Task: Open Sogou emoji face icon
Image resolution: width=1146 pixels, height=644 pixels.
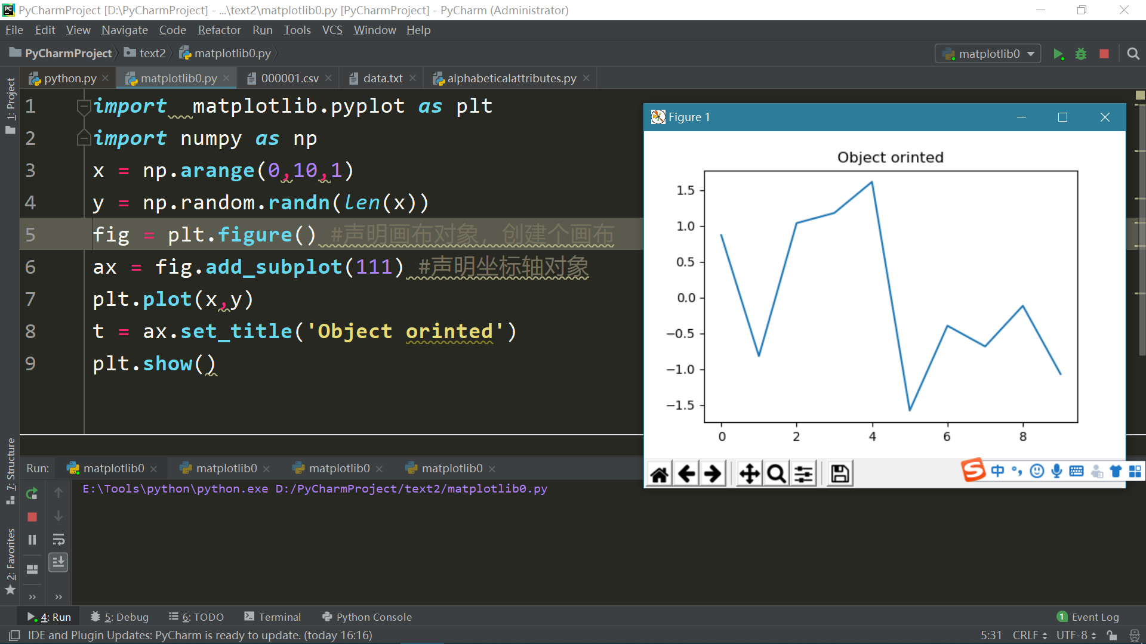Action: tap(1037, 471)
